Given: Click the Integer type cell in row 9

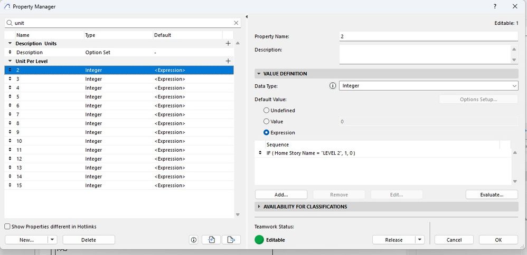Looking at the screenshot, I should click(93, 132).
